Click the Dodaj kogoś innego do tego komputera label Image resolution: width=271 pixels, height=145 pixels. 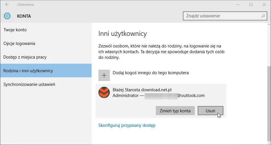click(x=151, y=73)
